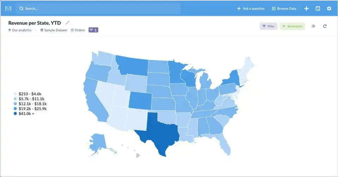Image resolution: width=338 pixels, height=177 pixels.
Task: Go to Our analytics collection
Action: (21, 30)
